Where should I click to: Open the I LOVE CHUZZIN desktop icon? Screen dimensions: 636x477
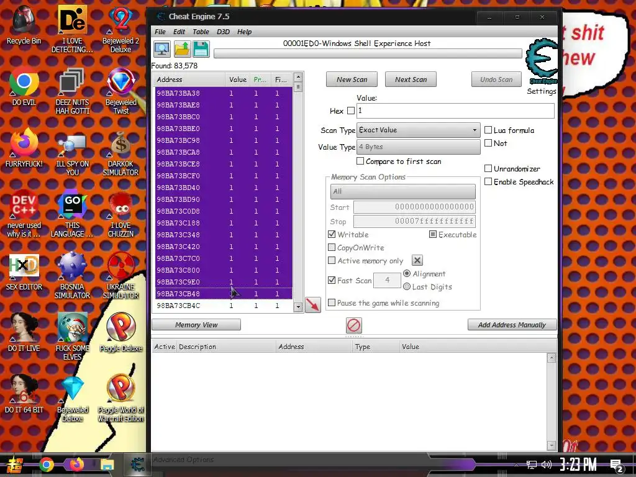coord(120,214)
